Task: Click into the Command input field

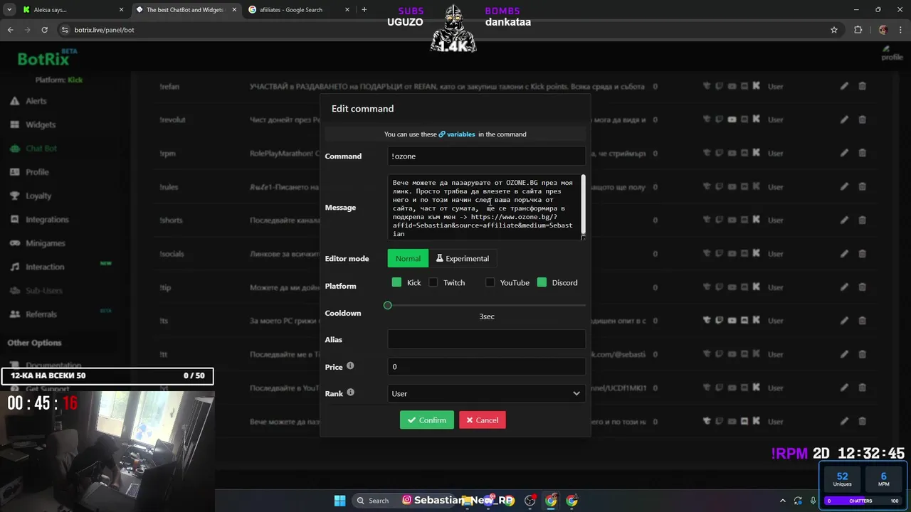Action: [487, 156]
